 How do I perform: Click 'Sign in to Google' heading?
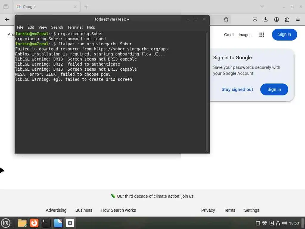[232, 58]
